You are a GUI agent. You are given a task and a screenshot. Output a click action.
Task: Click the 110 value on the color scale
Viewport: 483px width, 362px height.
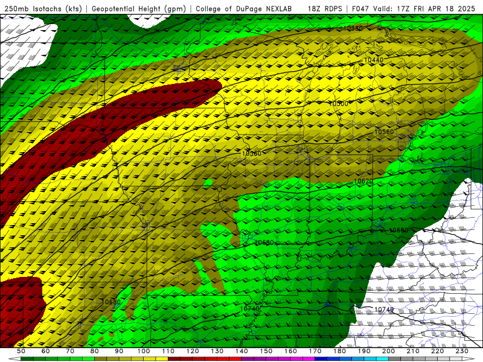168,351
